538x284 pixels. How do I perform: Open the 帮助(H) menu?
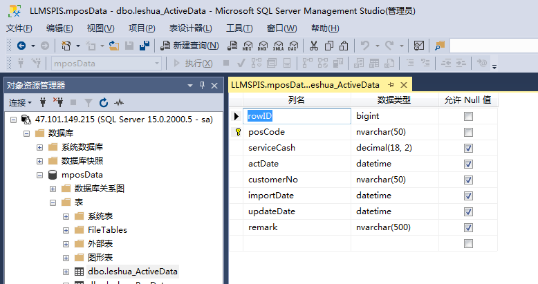325,28
